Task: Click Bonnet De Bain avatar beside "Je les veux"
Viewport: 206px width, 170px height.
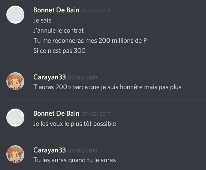Action: [x=15, y=118]
